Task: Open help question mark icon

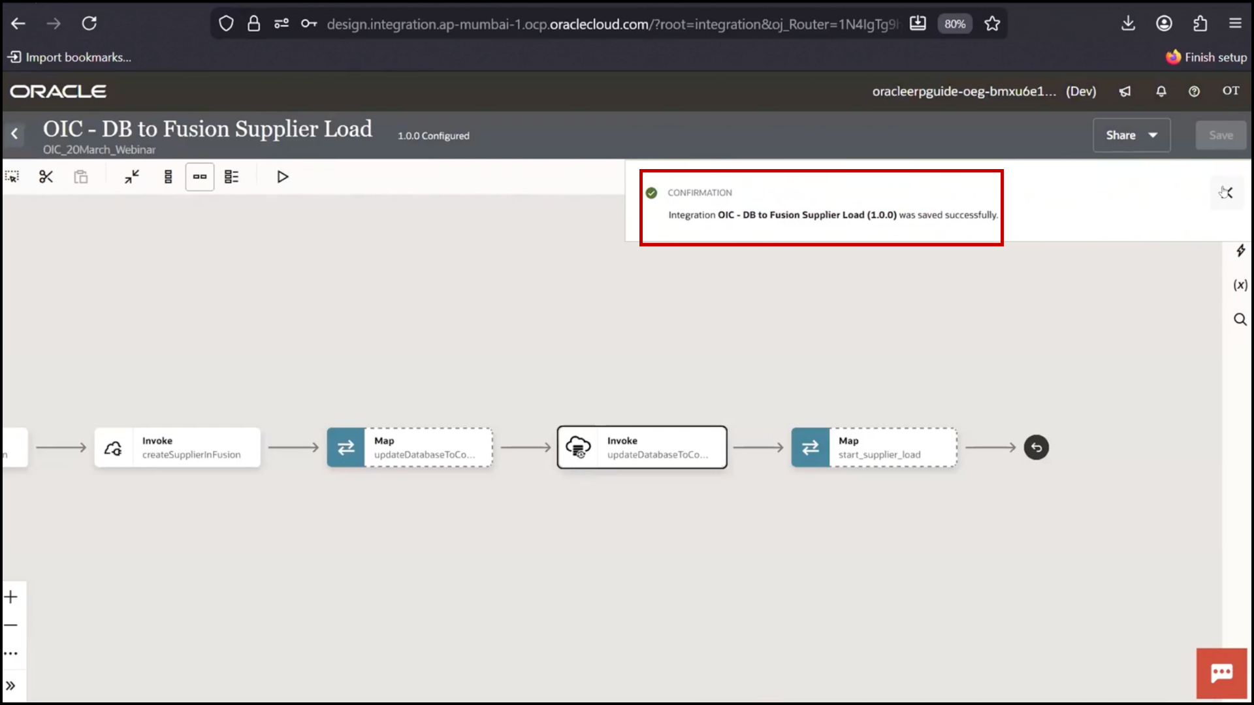Action: point(1194,91)
